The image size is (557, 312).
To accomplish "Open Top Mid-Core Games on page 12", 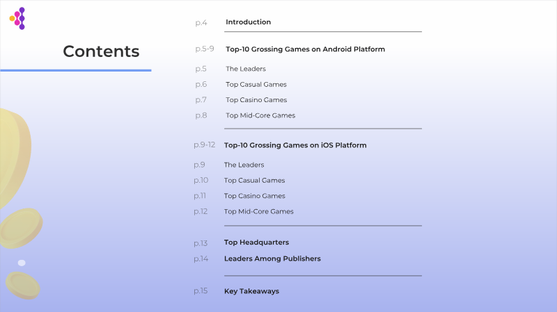I will pyautogui.click(x=258, y=211).
